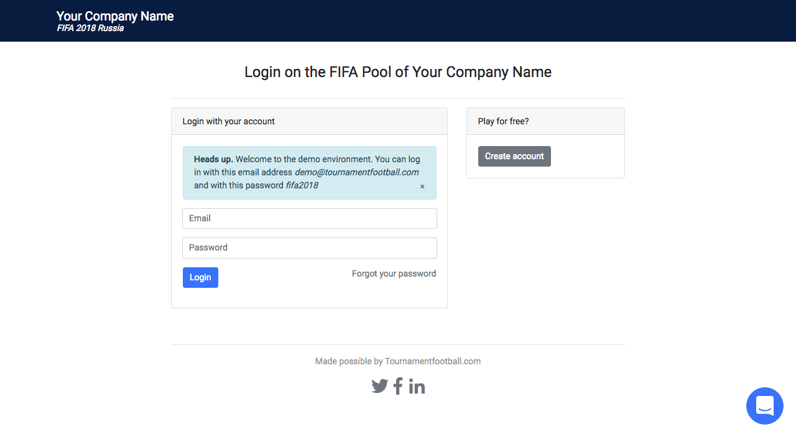Open the LinkedIn social media icon
Image resolution: width=796 pixels, height=437 pixels.
tap(417, 386)
